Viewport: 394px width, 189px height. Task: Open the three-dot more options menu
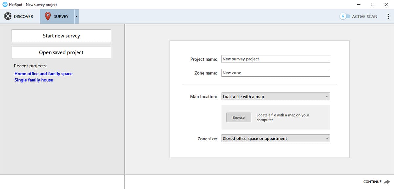[x=388, y=16]
